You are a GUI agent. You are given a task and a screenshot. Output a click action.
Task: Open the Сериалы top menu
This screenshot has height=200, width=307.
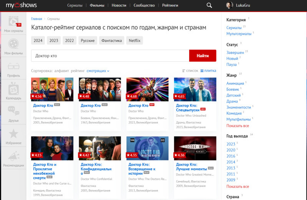[x=75, y=5]
